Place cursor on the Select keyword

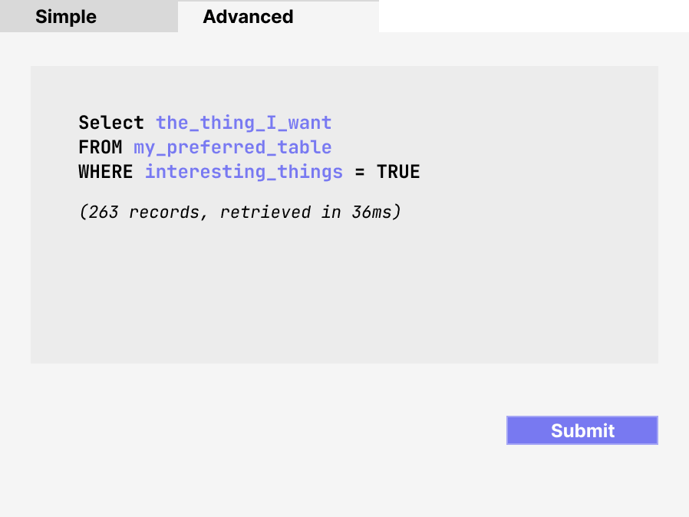(x=110, y=123)
